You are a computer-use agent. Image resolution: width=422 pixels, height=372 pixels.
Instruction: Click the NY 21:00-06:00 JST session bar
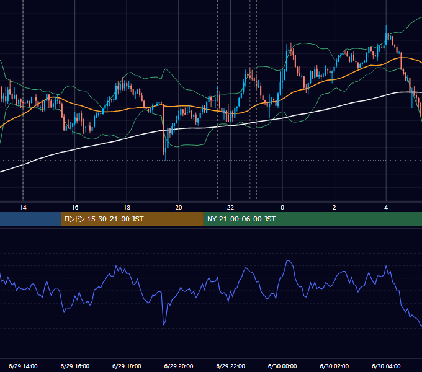point(312,219)
